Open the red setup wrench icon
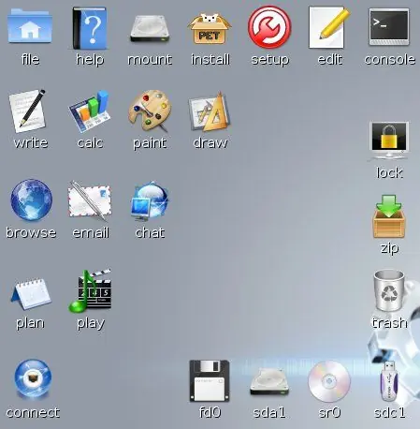Screen dimensions: 420x429 click(269, 27)
